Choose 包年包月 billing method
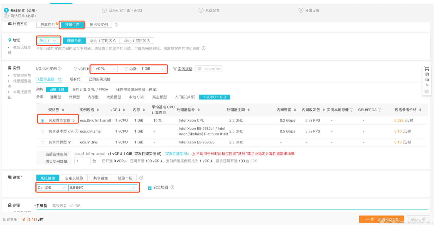 point(48,25)
